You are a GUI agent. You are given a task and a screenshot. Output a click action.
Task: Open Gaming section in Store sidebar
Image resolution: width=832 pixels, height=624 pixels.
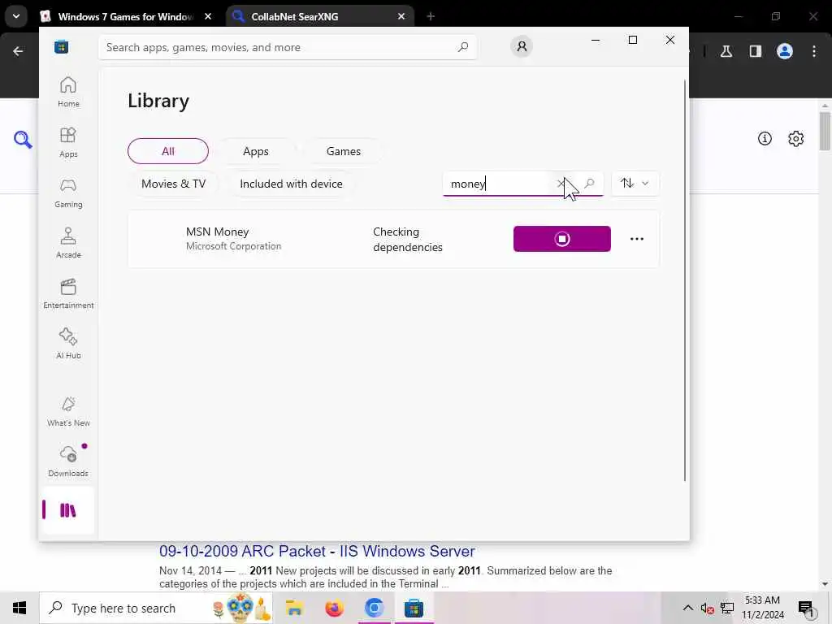tap(68, 193)
